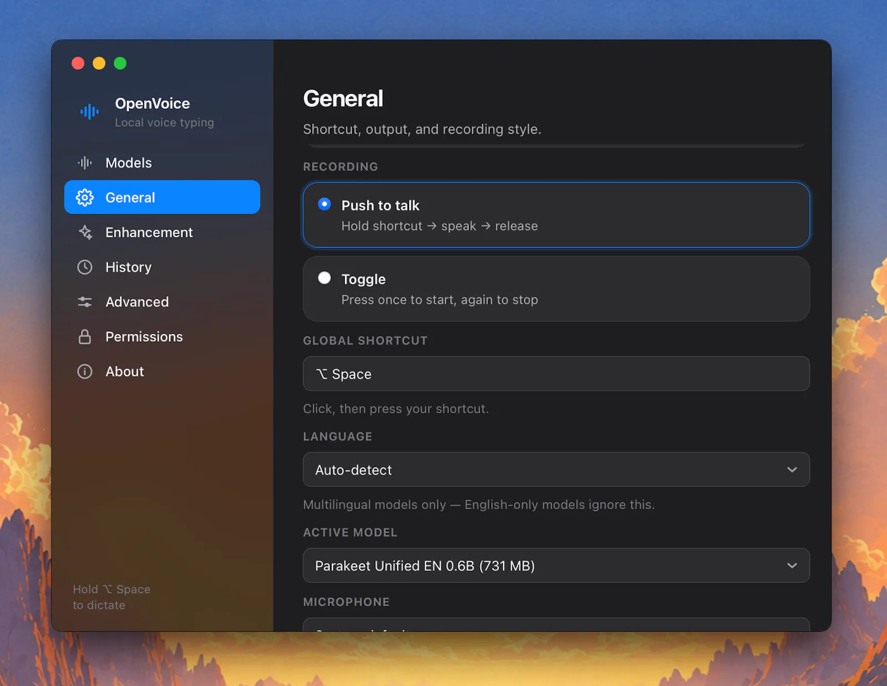The image size is (887, 686).
Task: Click the About info icon
Action: coord(85,372)
